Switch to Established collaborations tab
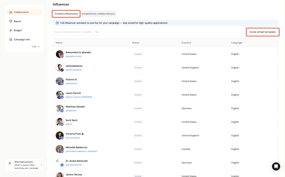This screenshot has width=285, height=177. [98, 14]
